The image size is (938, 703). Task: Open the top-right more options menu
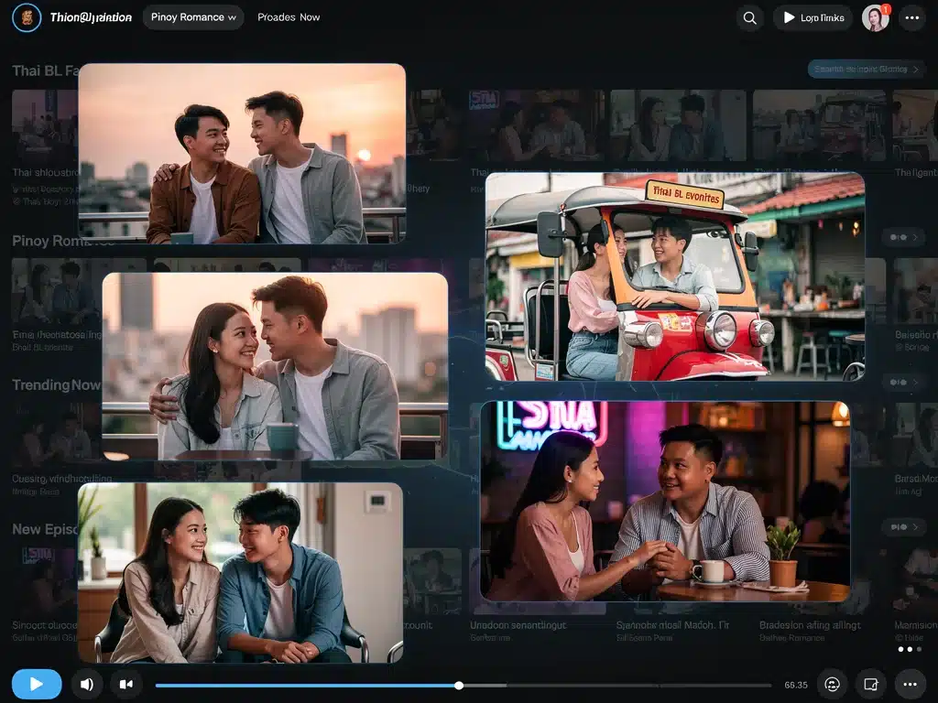[912, 18]
